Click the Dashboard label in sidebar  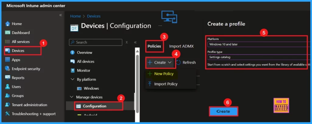tap(21, 33)
